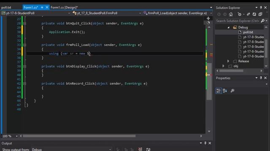The height and width of the screenshot is (151, 270).
Task: Click the editor vertical scrollbar down arrow
Action: pyautogui.click(x=209, y=131)
